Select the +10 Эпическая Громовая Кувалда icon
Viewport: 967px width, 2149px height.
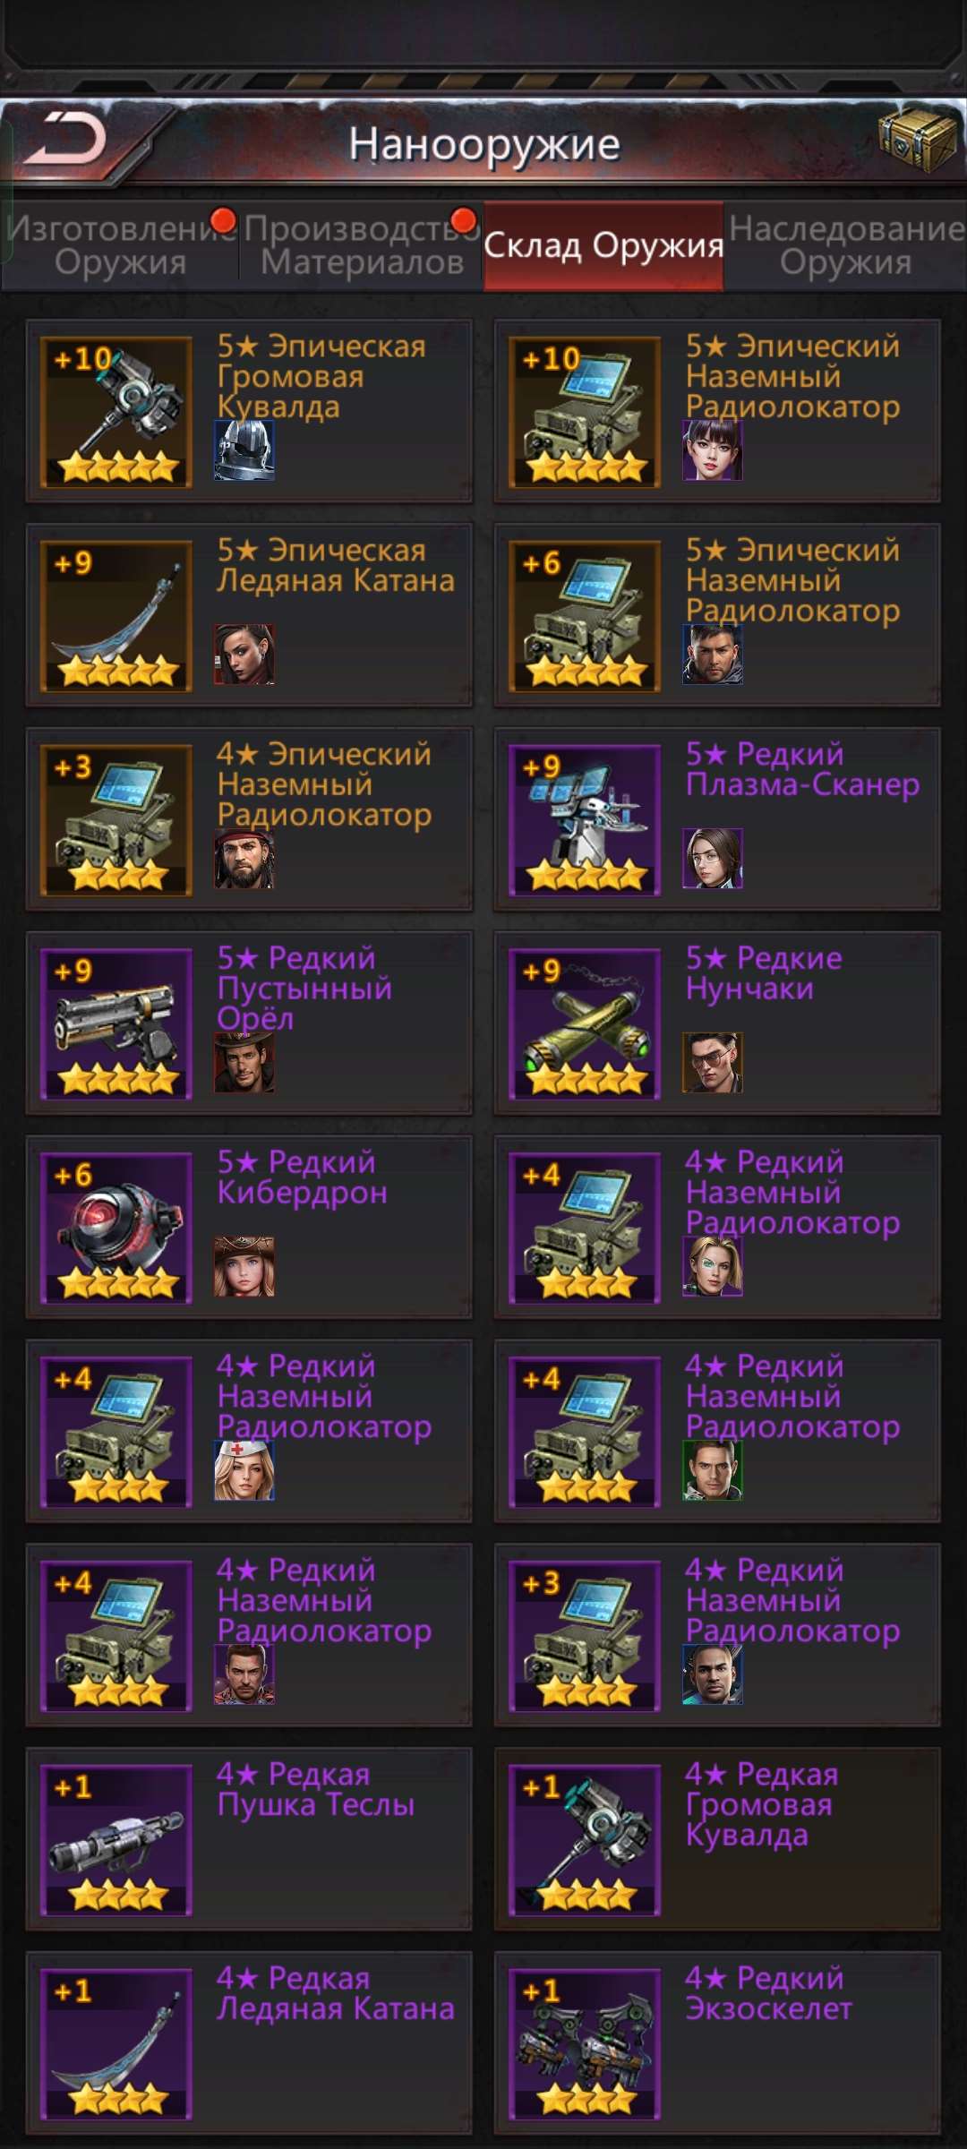[x=116, y=411]
